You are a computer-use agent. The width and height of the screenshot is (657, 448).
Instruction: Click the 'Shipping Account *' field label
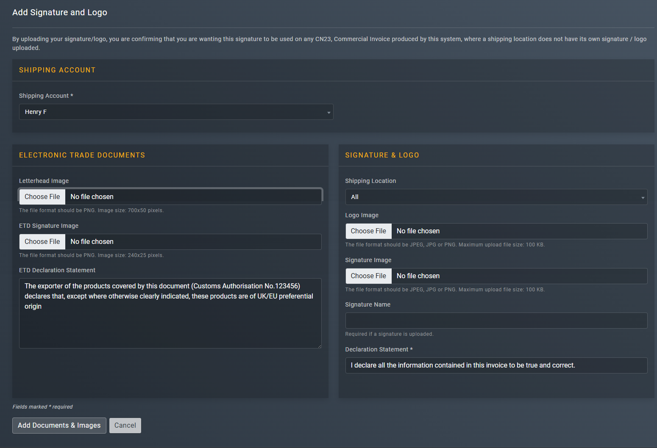46,96
